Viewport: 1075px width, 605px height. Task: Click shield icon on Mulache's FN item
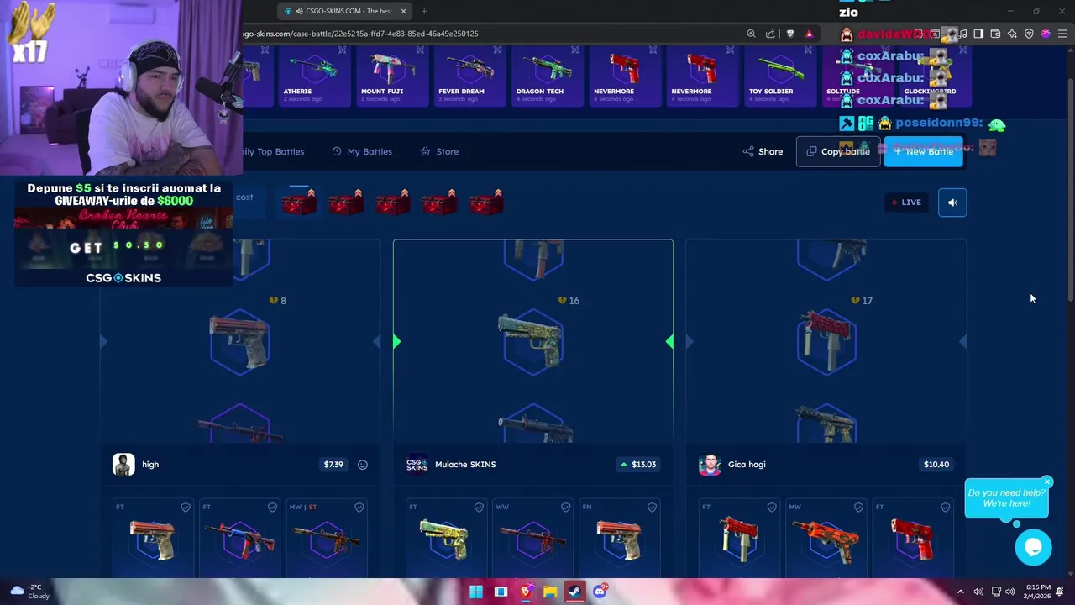point(652,508)
